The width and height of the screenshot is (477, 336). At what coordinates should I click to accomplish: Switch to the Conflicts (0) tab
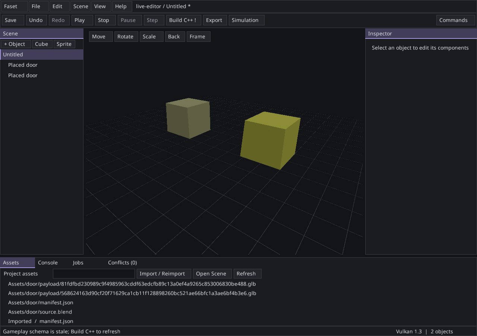coord(123,263)
